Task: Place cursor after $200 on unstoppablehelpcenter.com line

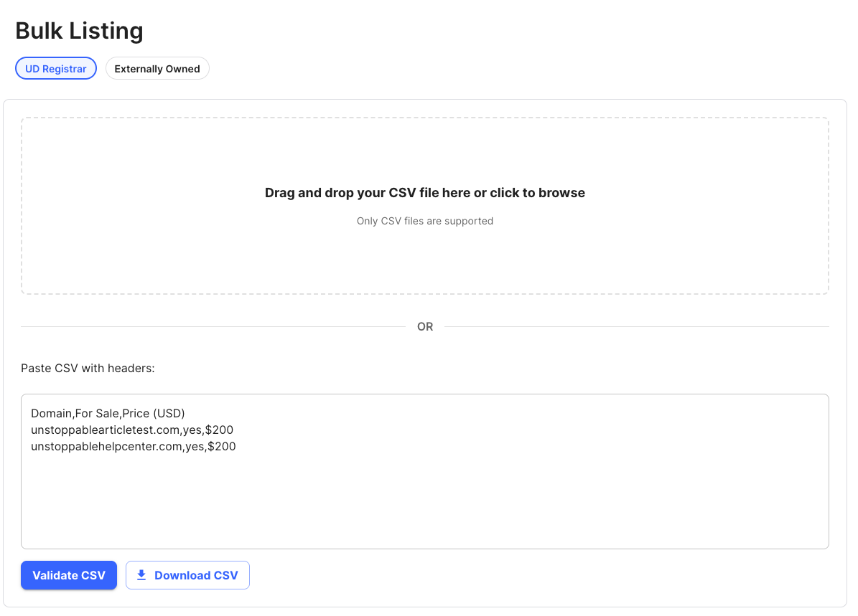Action: (236, 446)
